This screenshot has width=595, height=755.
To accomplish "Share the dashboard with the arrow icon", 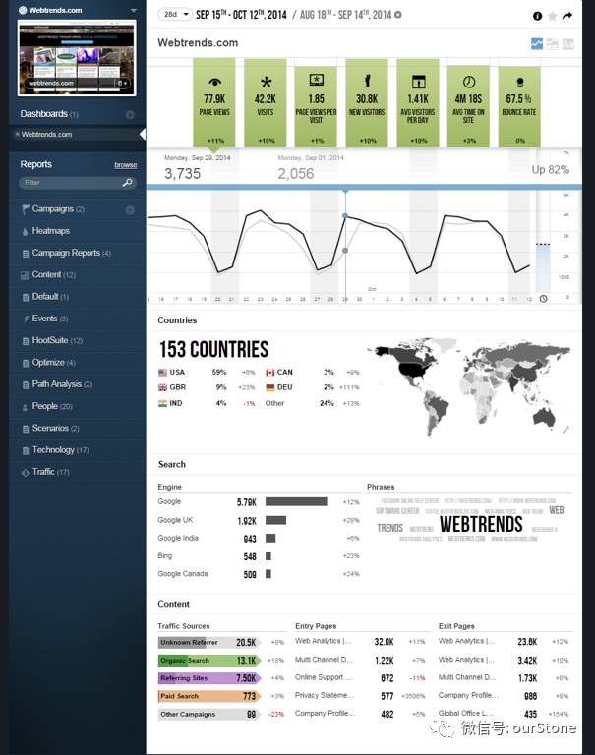I will 567,16.
